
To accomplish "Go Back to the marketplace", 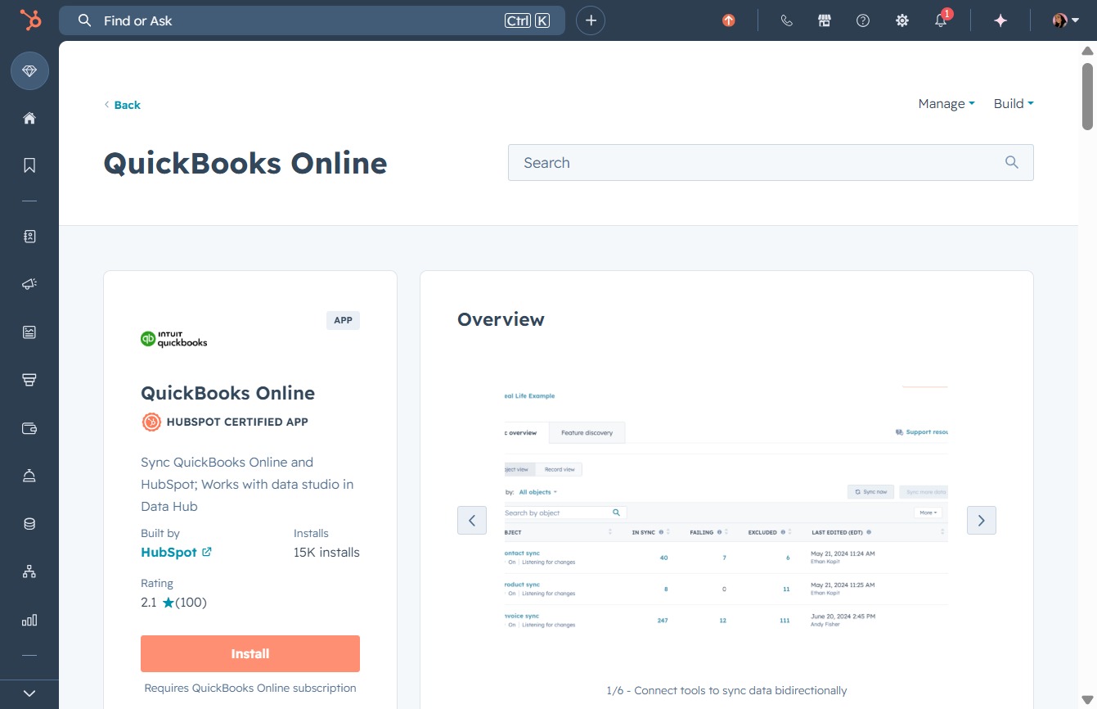I will pos(122,105).
